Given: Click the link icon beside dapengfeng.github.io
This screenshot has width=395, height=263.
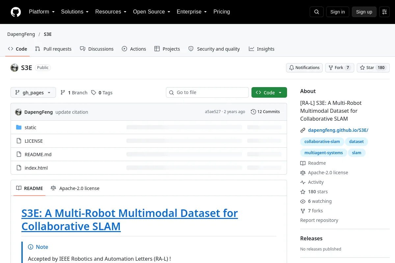Looking at the screenshot, I should click(303, 130).
